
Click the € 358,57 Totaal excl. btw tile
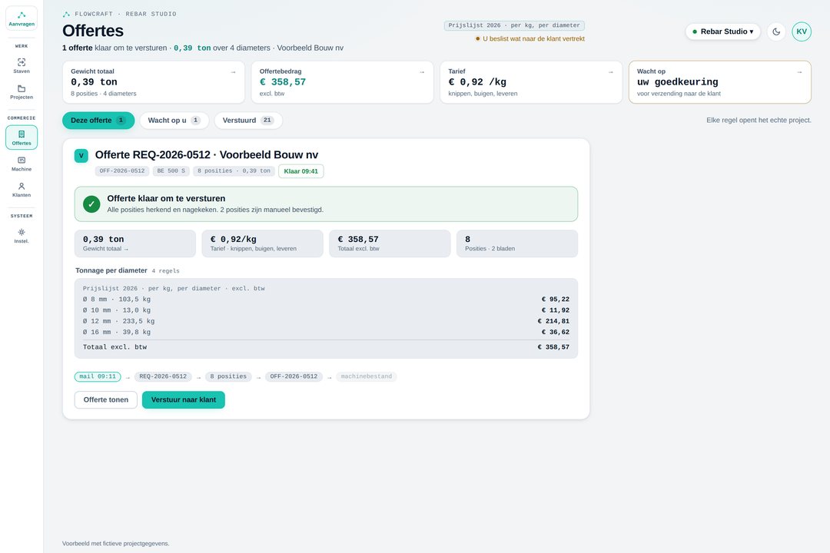point(390,243)
